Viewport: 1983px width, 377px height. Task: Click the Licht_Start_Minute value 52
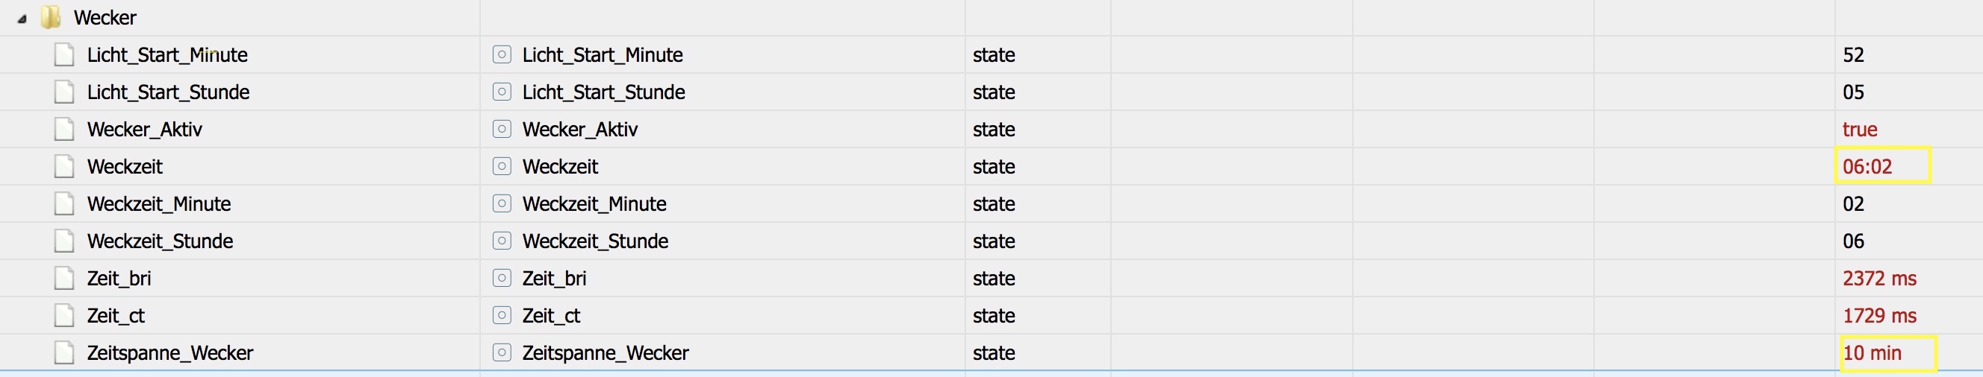[1854, 54]
